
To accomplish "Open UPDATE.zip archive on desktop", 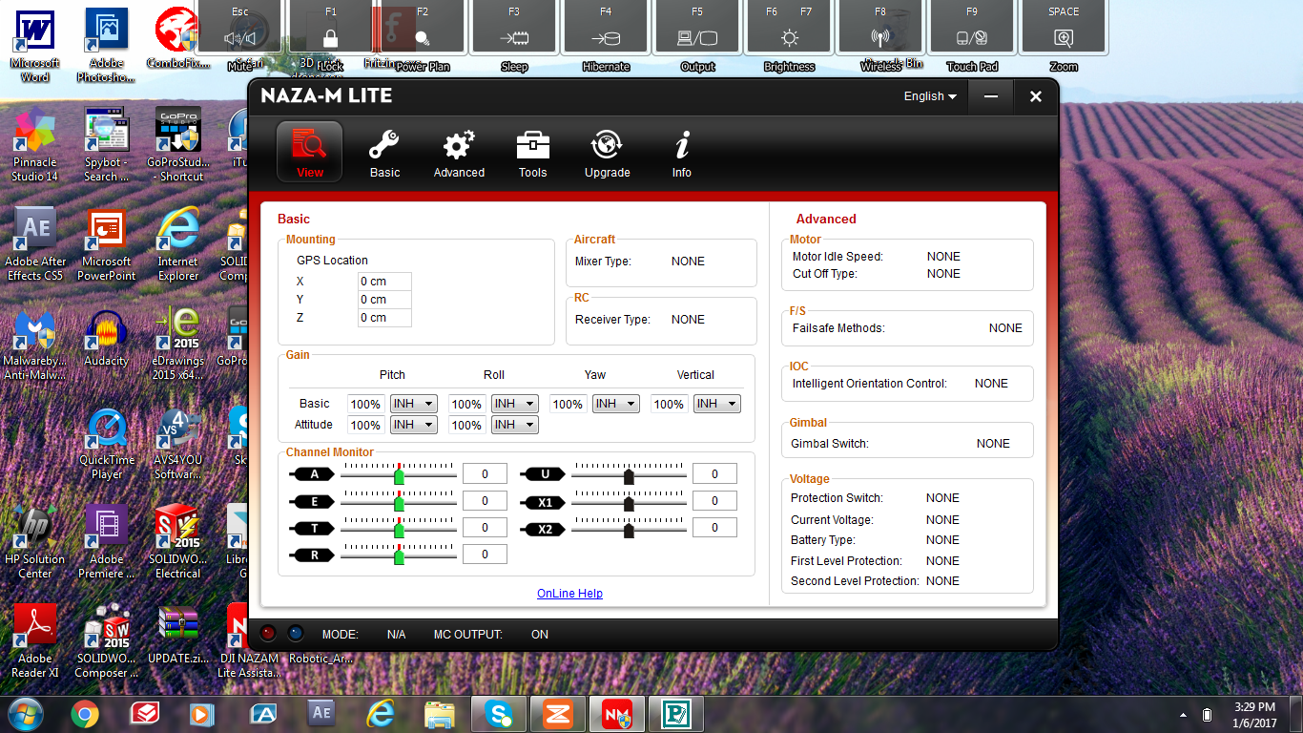I will tap(178, 635).
